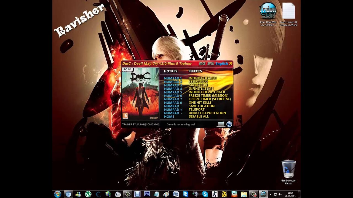Click the DmC game cover image
The width and height of the screenshot is (353, 198).
pos(140,94)
